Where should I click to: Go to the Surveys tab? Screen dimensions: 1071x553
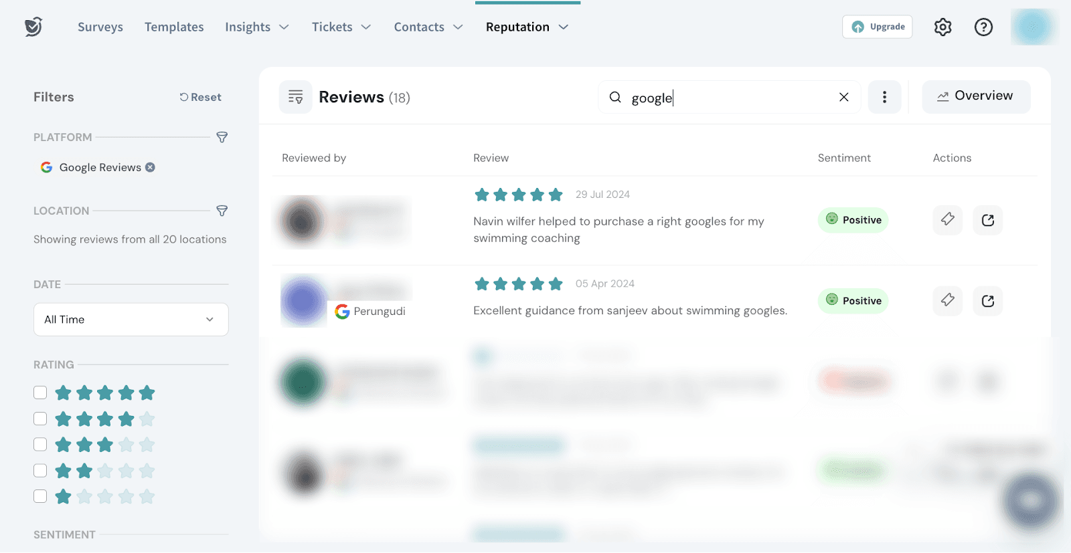[x=100, y=27]
